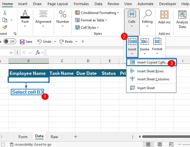Viewport: 190px width, 147px height.
Task: Open the Formulas tab
Action: (x=81, y=4)
